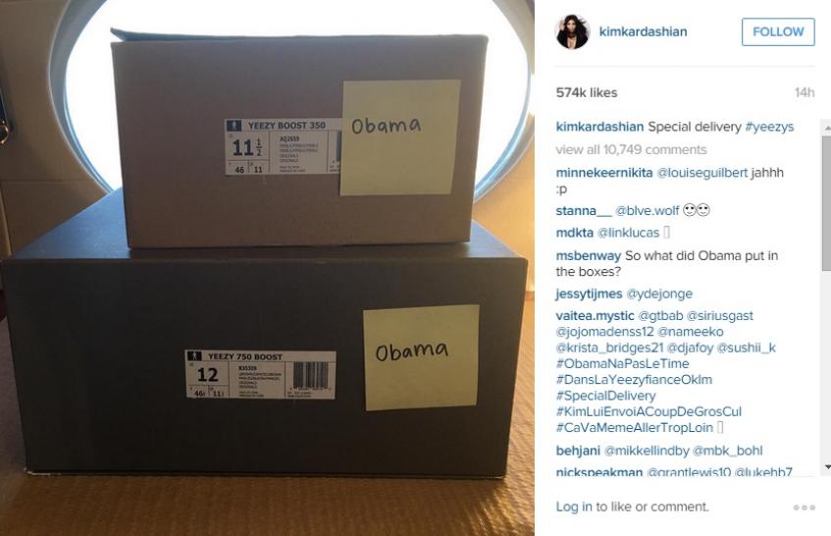Visit mentioned user @louiseguilbert
This screenshot has height=536, width=831.
702,173
